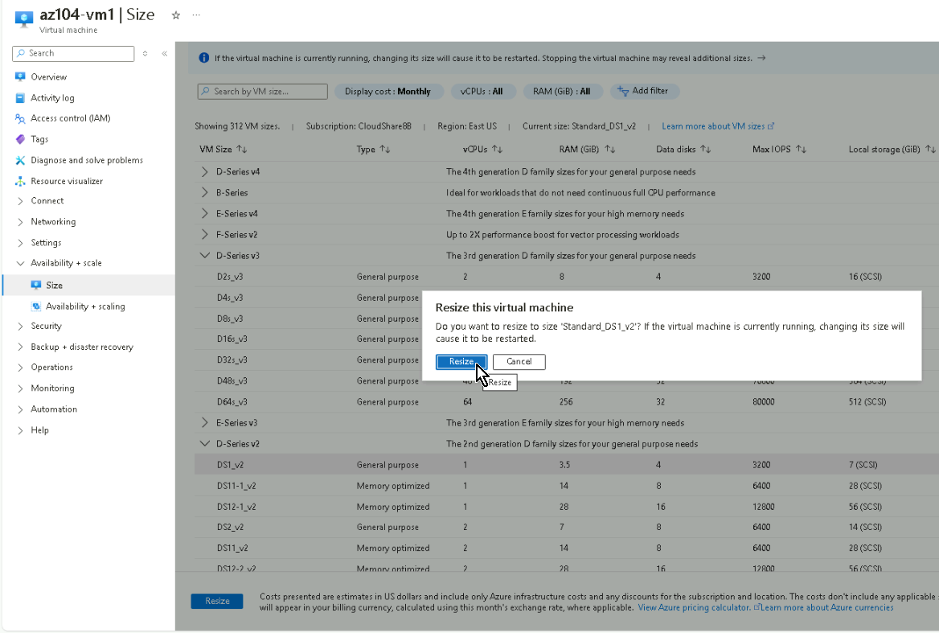Sort by the RAM (GiB) column
Image resolution: width=939 pixels, height=633 pixels.
click(587, 149)
